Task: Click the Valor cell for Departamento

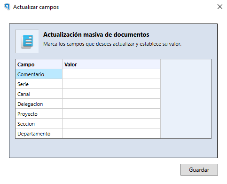Action: [x=111, y=134]
